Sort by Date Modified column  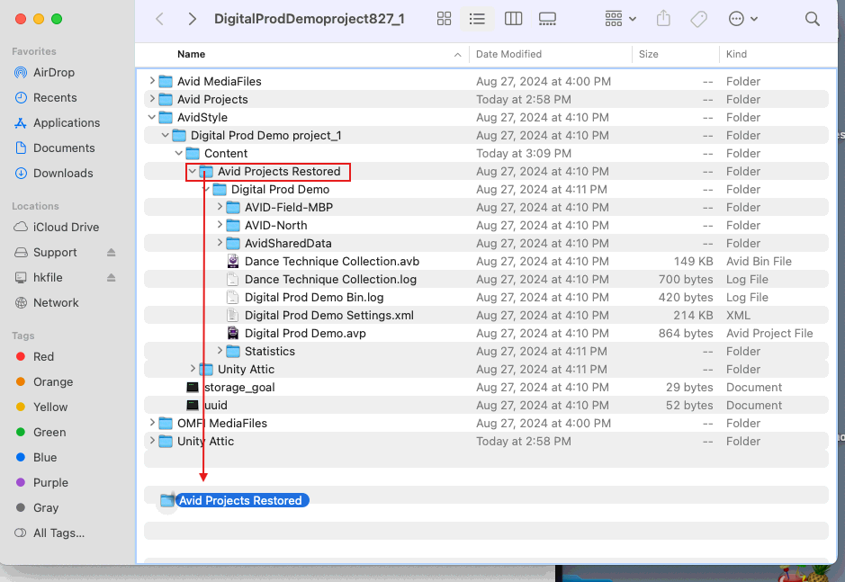508,55
